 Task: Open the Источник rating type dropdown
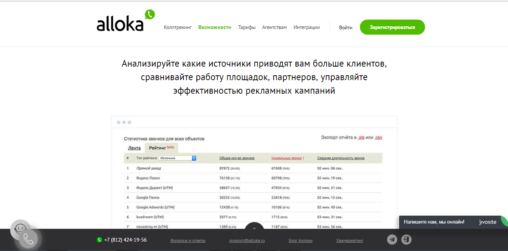coord(177,158)
